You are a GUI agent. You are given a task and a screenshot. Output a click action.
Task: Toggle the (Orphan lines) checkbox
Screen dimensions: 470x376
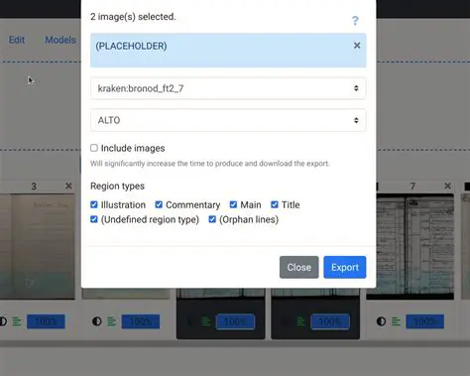[212, 219]
